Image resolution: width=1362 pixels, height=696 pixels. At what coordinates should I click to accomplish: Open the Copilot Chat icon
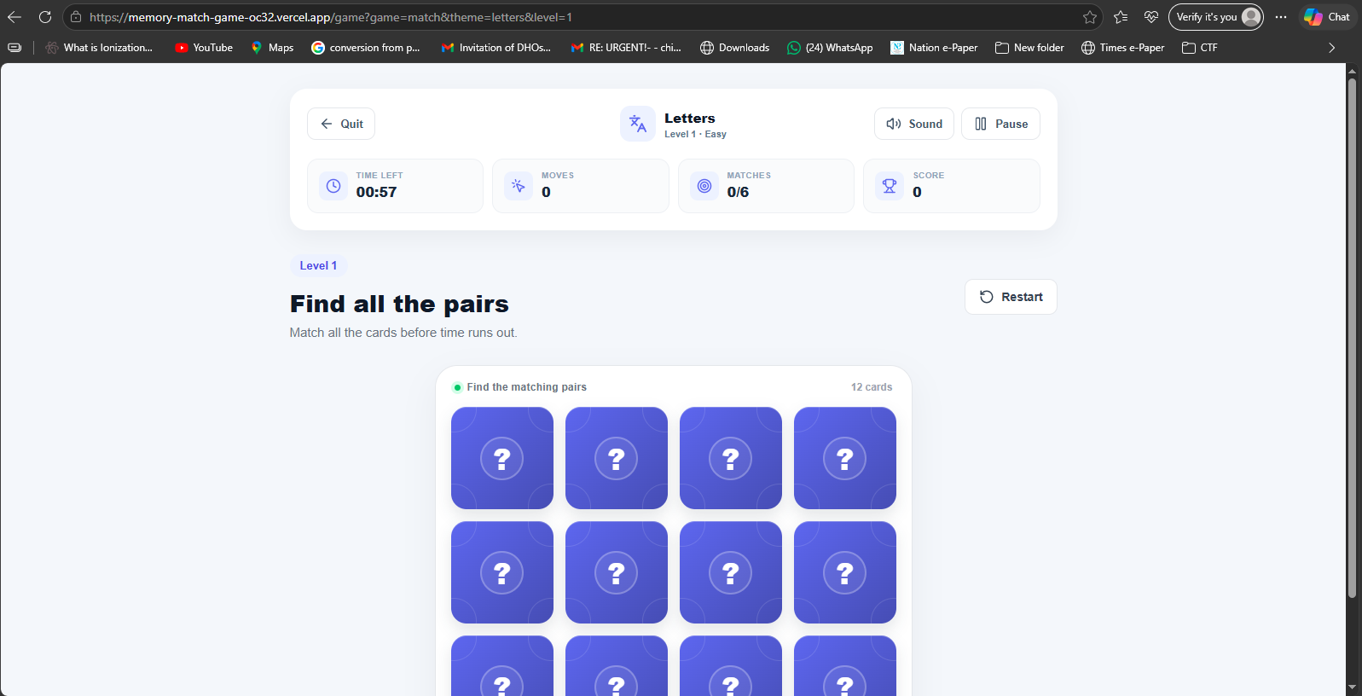coord(1327,17)
